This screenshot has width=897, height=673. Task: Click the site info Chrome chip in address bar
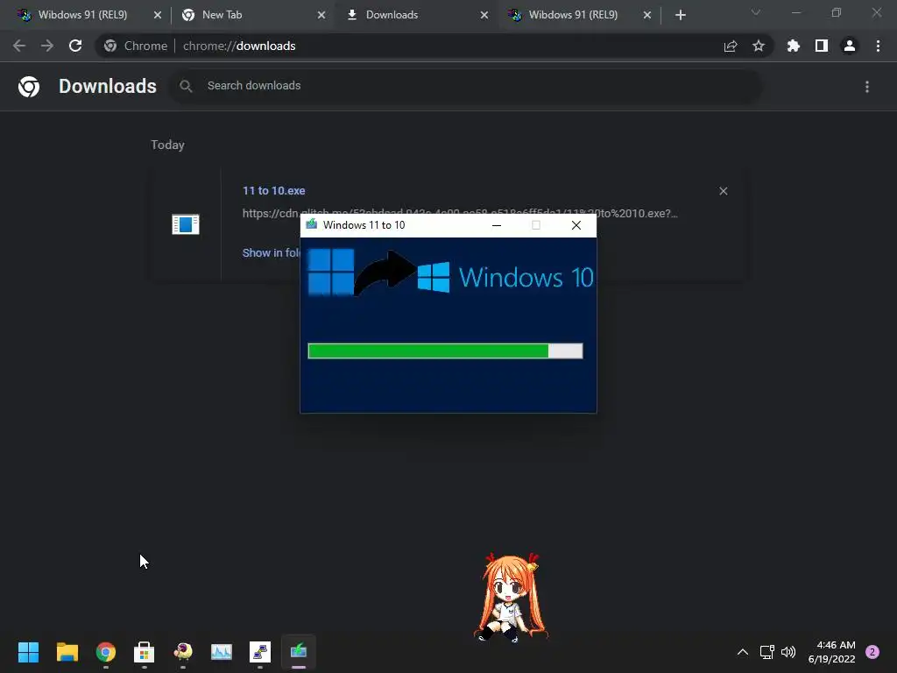[x=136, y=46]
